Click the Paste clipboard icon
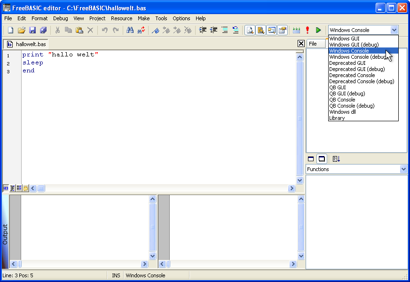Viewport: 410px width, 282px height. coord(79,30)
